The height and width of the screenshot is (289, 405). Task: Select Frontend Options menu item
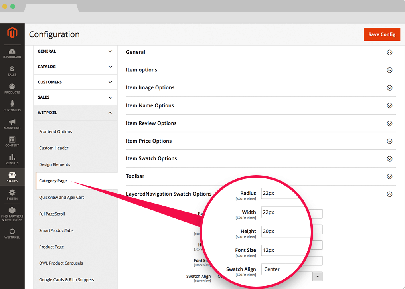(55, 132)
